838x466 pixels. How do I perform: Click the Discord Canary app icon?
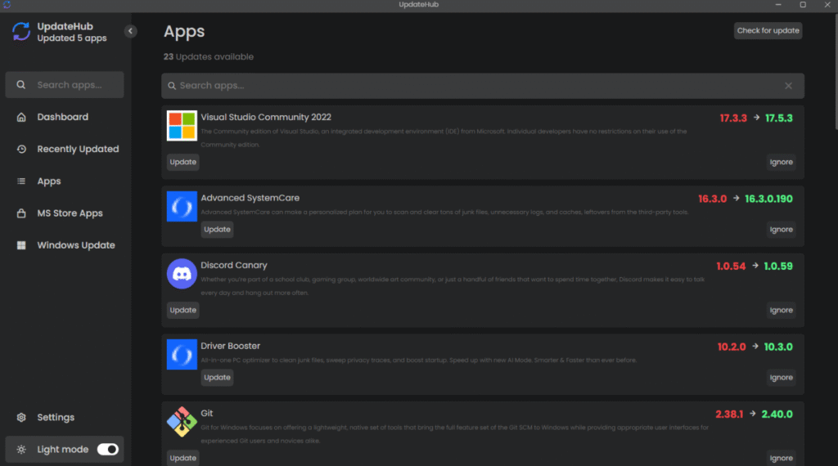[x=182, y=273]
